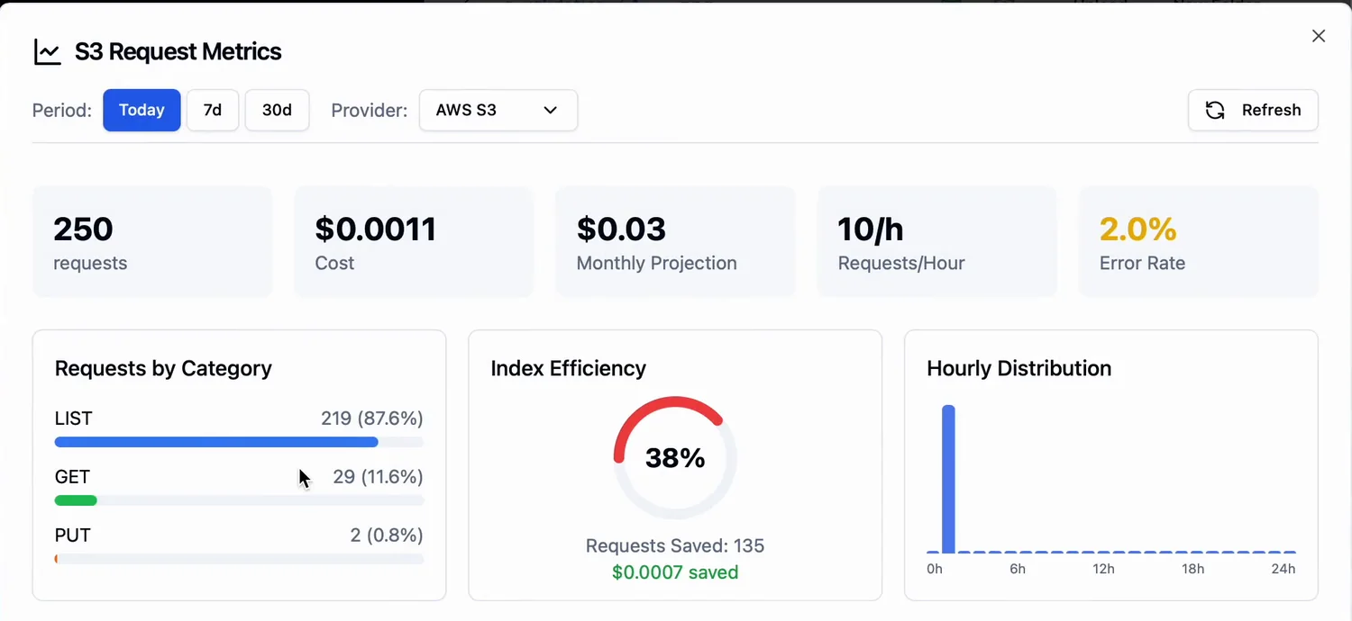Click the $0.0011 Cost value
This screenshot has width=1352, height=621.
pyautogui.click(x=375, y=229)
